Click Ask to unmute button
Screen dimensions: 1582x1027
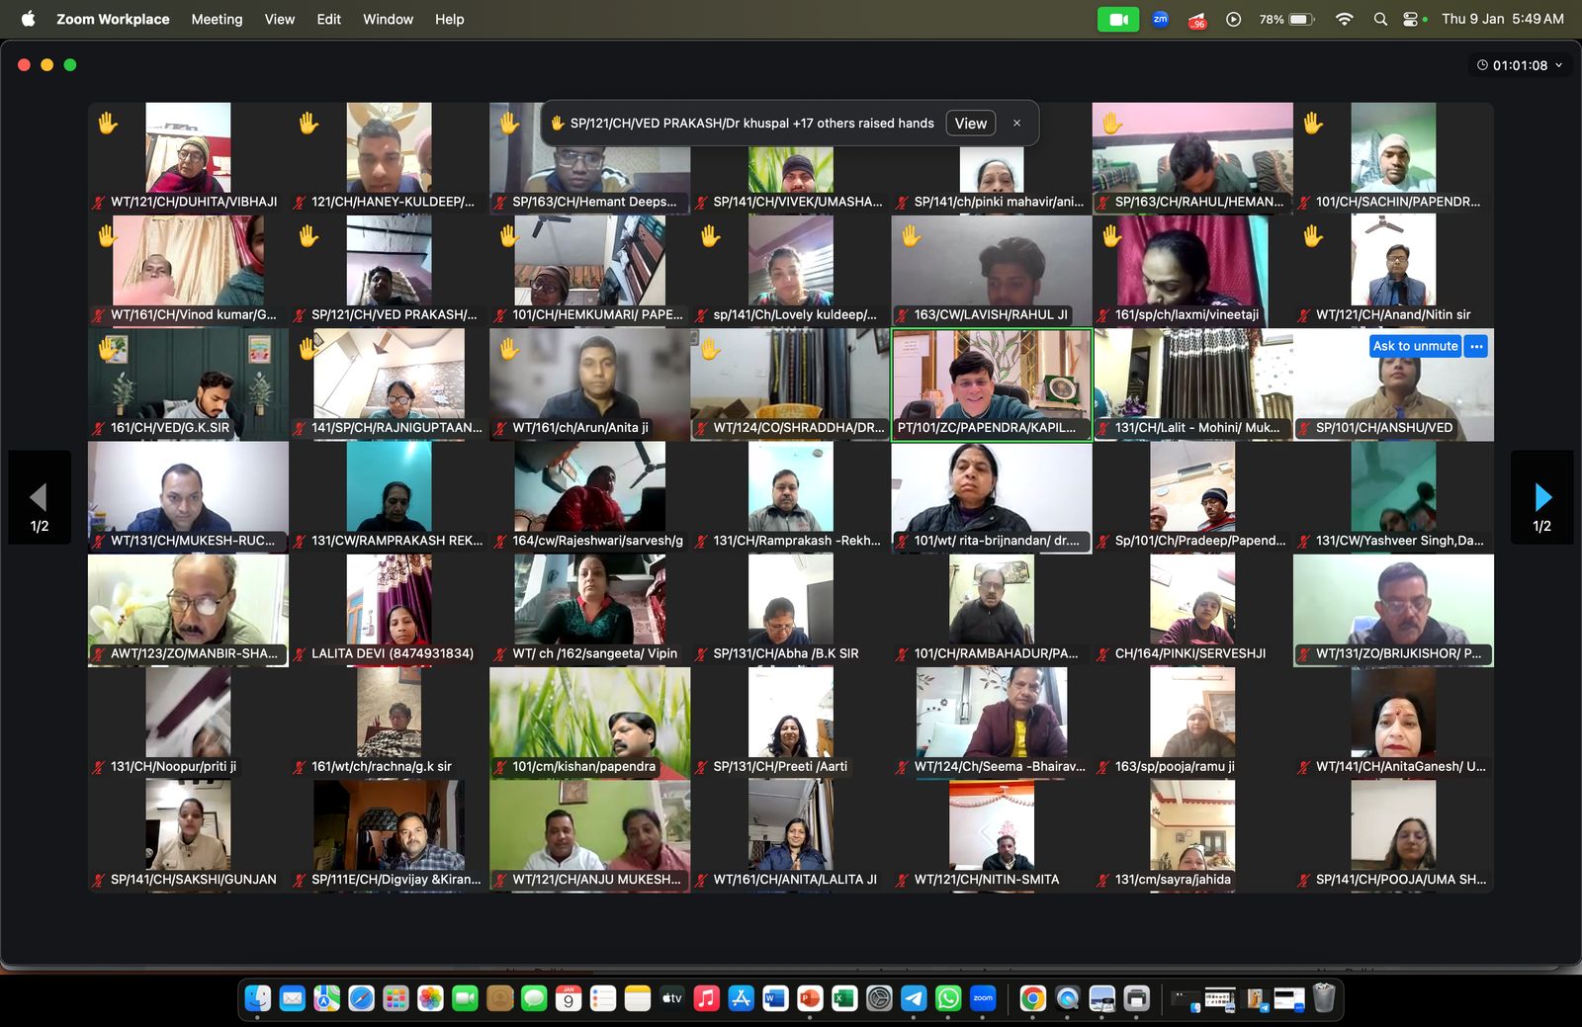[x=1415, y=346]
